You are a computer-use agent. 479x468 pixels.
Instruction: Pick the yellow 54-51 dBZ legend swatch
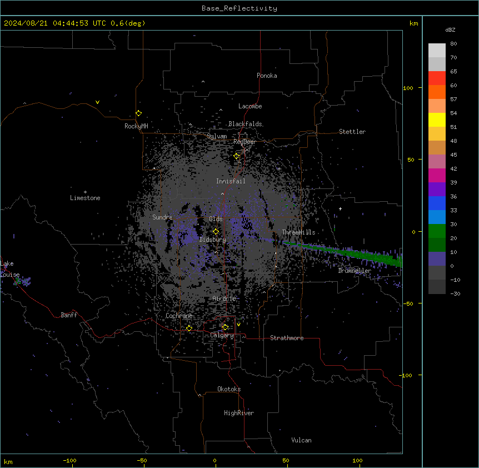[x=437, y=120]
